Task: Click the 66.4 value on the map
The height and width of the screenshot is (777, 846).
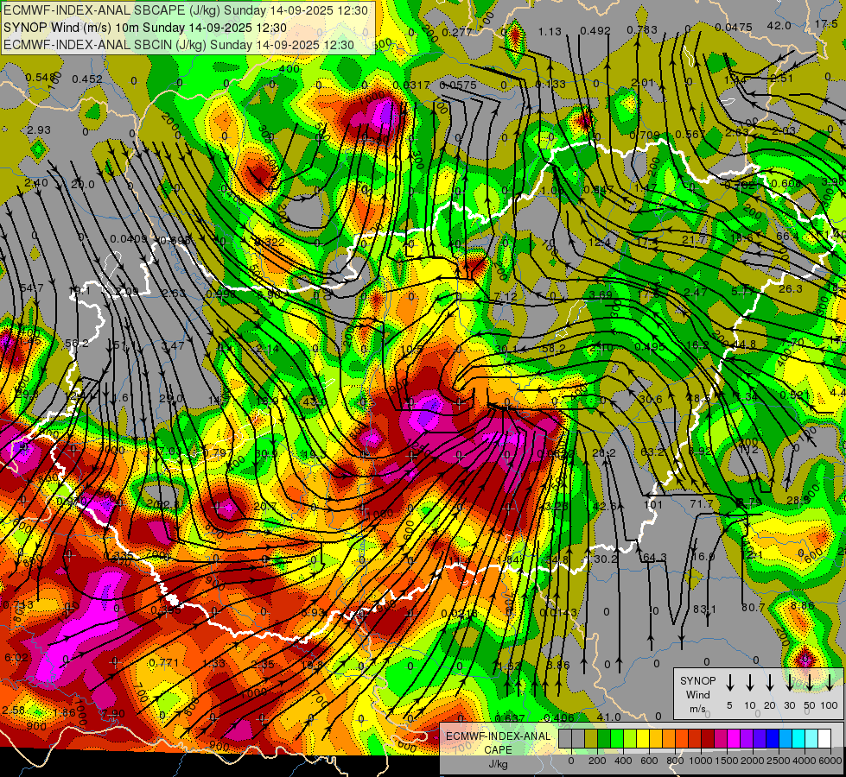Action: pos(787,237)
